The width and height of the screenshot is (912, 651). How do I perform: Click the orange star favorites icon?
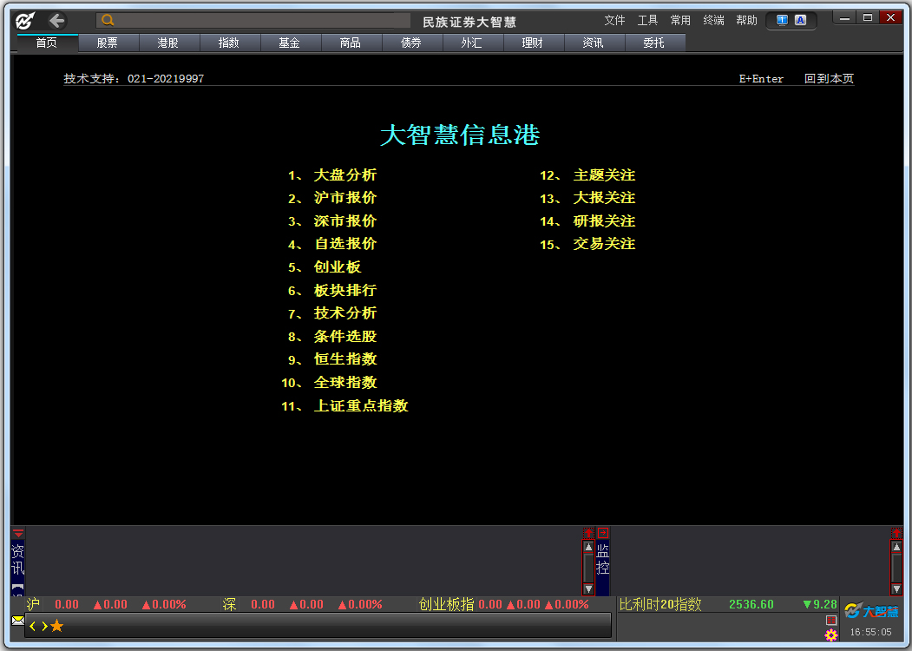(57, 626)
